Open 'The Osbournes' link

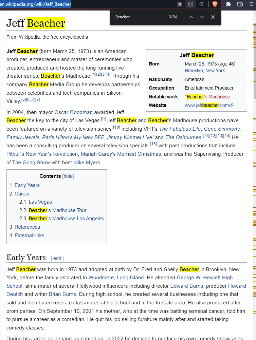[184, 137]
